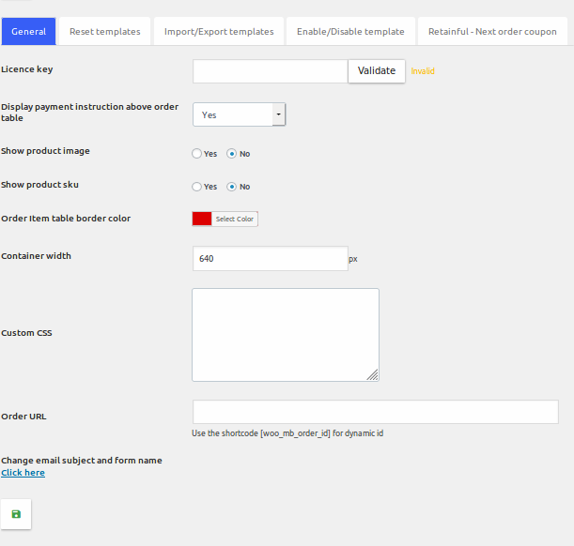Select Yes for Show product sku

click(x=197, y=187)
